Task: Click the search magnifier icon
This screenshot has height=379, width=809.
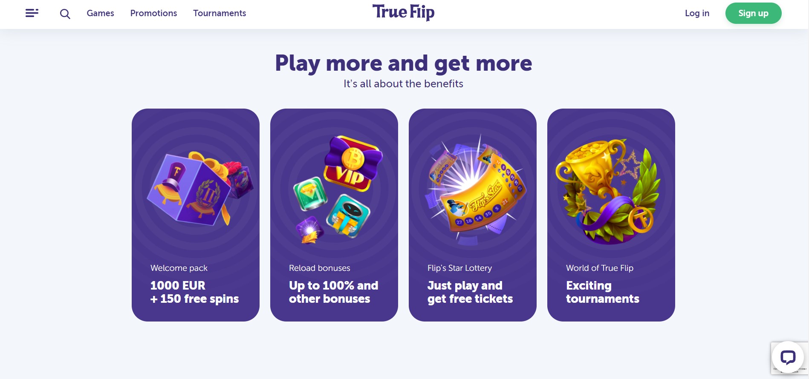Action: [65, 14]
